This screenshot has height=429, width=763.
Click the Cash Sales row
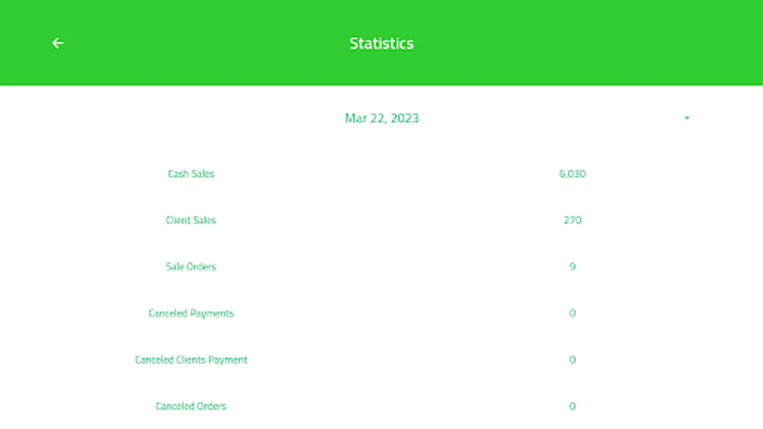point(381,174)
